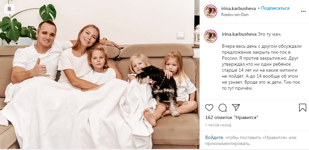Share the post with the paper plane icon
The image size is (309, 150).
236,108
